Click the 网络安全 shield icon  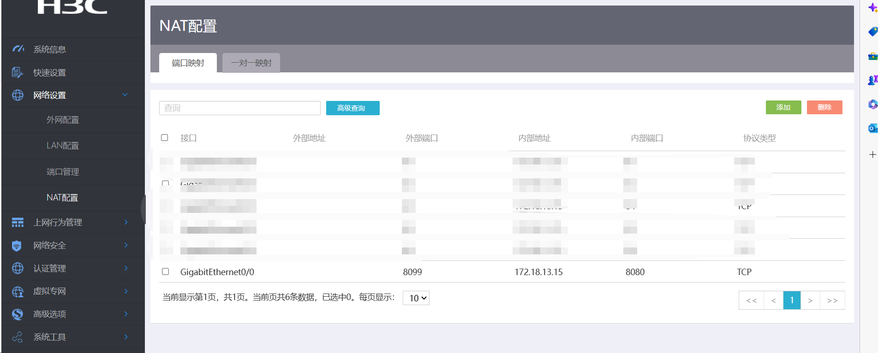[x=17, y=246]
